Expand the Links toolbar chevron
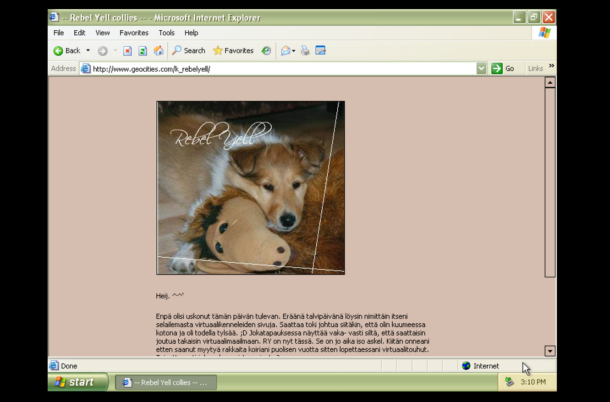 [x=551, y=66]
